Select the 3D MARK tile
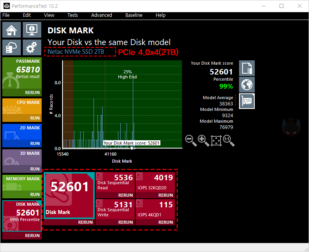 [22, 157]
